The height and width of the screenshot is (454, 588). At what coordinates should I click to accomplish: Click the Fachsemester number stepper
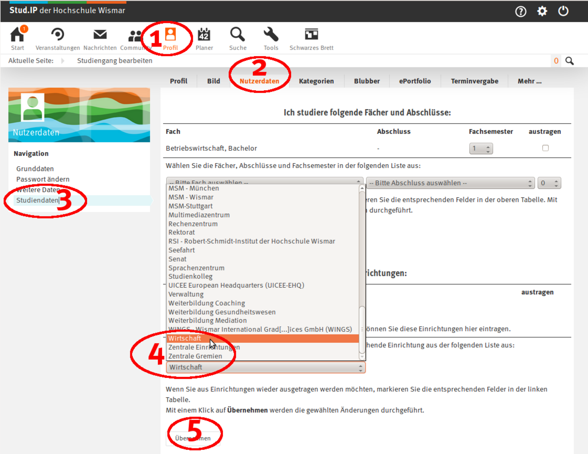481,149
